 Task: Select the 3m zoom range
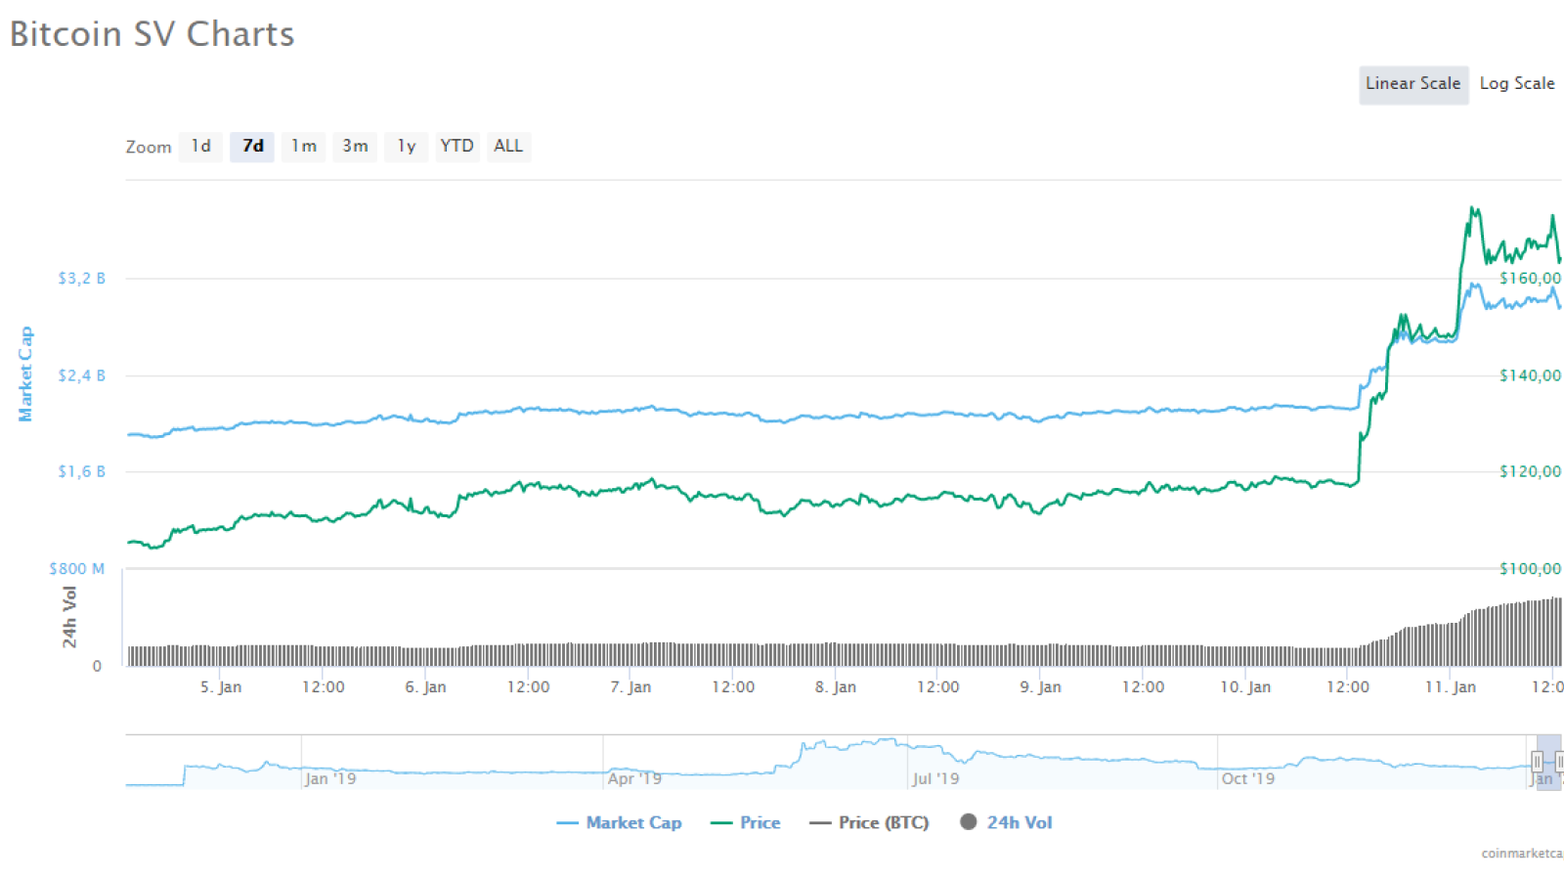tap(355, 147)
